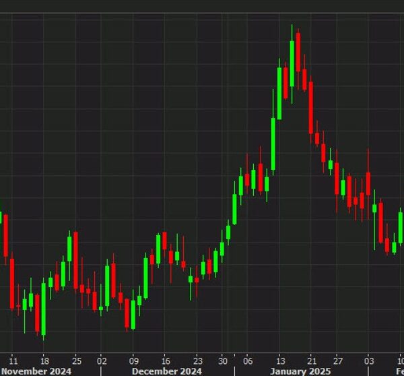Select the 23 date tick in December

197,360
